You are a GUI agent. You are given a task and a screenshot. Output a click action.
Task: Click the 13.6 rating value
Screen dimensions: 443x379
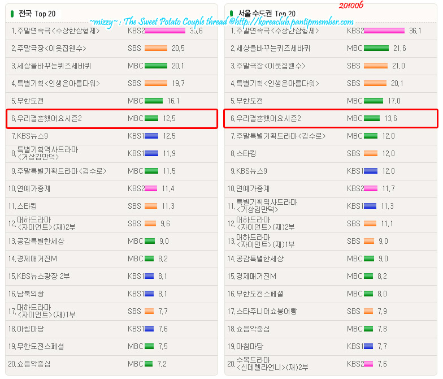[391, 119]
